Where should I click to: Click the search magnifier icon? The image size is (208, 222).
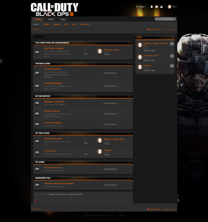(173, 19)
